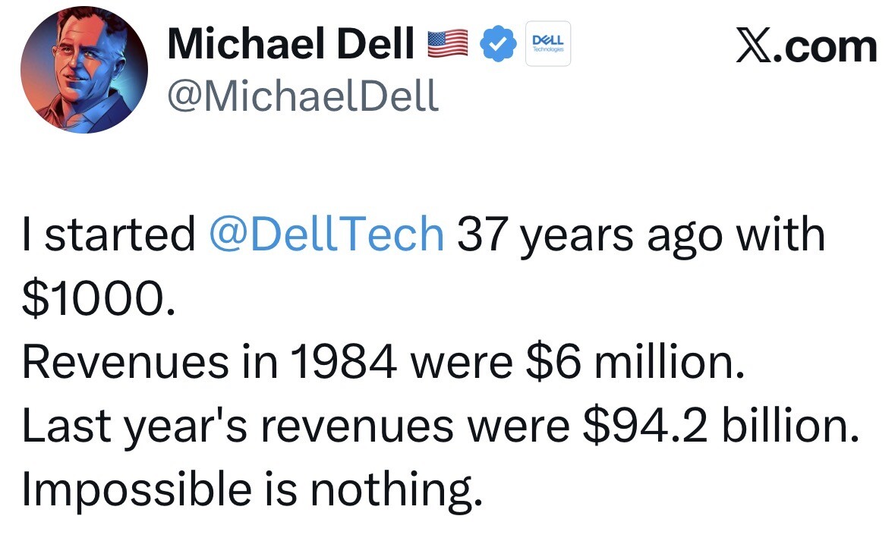
Task: Click the "$6 million." amount text
Action: point(635,363)
